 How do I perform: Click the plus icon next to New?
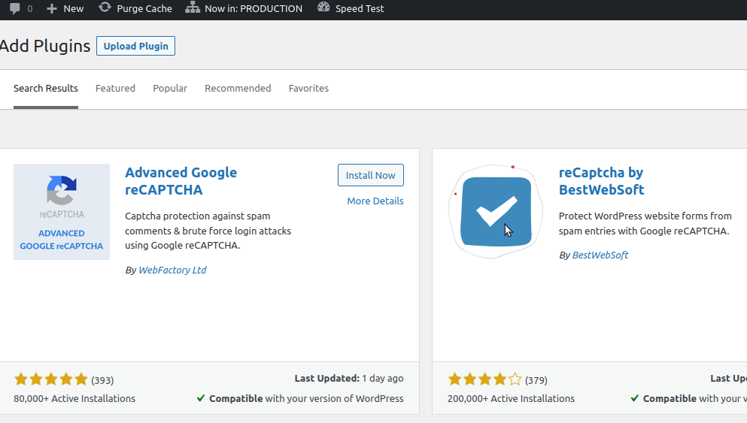[51, 8]
